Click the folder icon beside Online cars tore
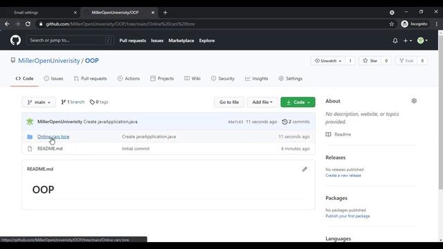Image resolution: width=443 pixels, height=249 pixels. pyautogui.click(x=30, y=137)
